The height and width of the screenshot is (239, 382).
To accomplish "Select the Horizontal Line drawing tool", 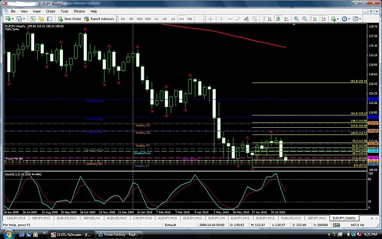I will coord(230,19).
